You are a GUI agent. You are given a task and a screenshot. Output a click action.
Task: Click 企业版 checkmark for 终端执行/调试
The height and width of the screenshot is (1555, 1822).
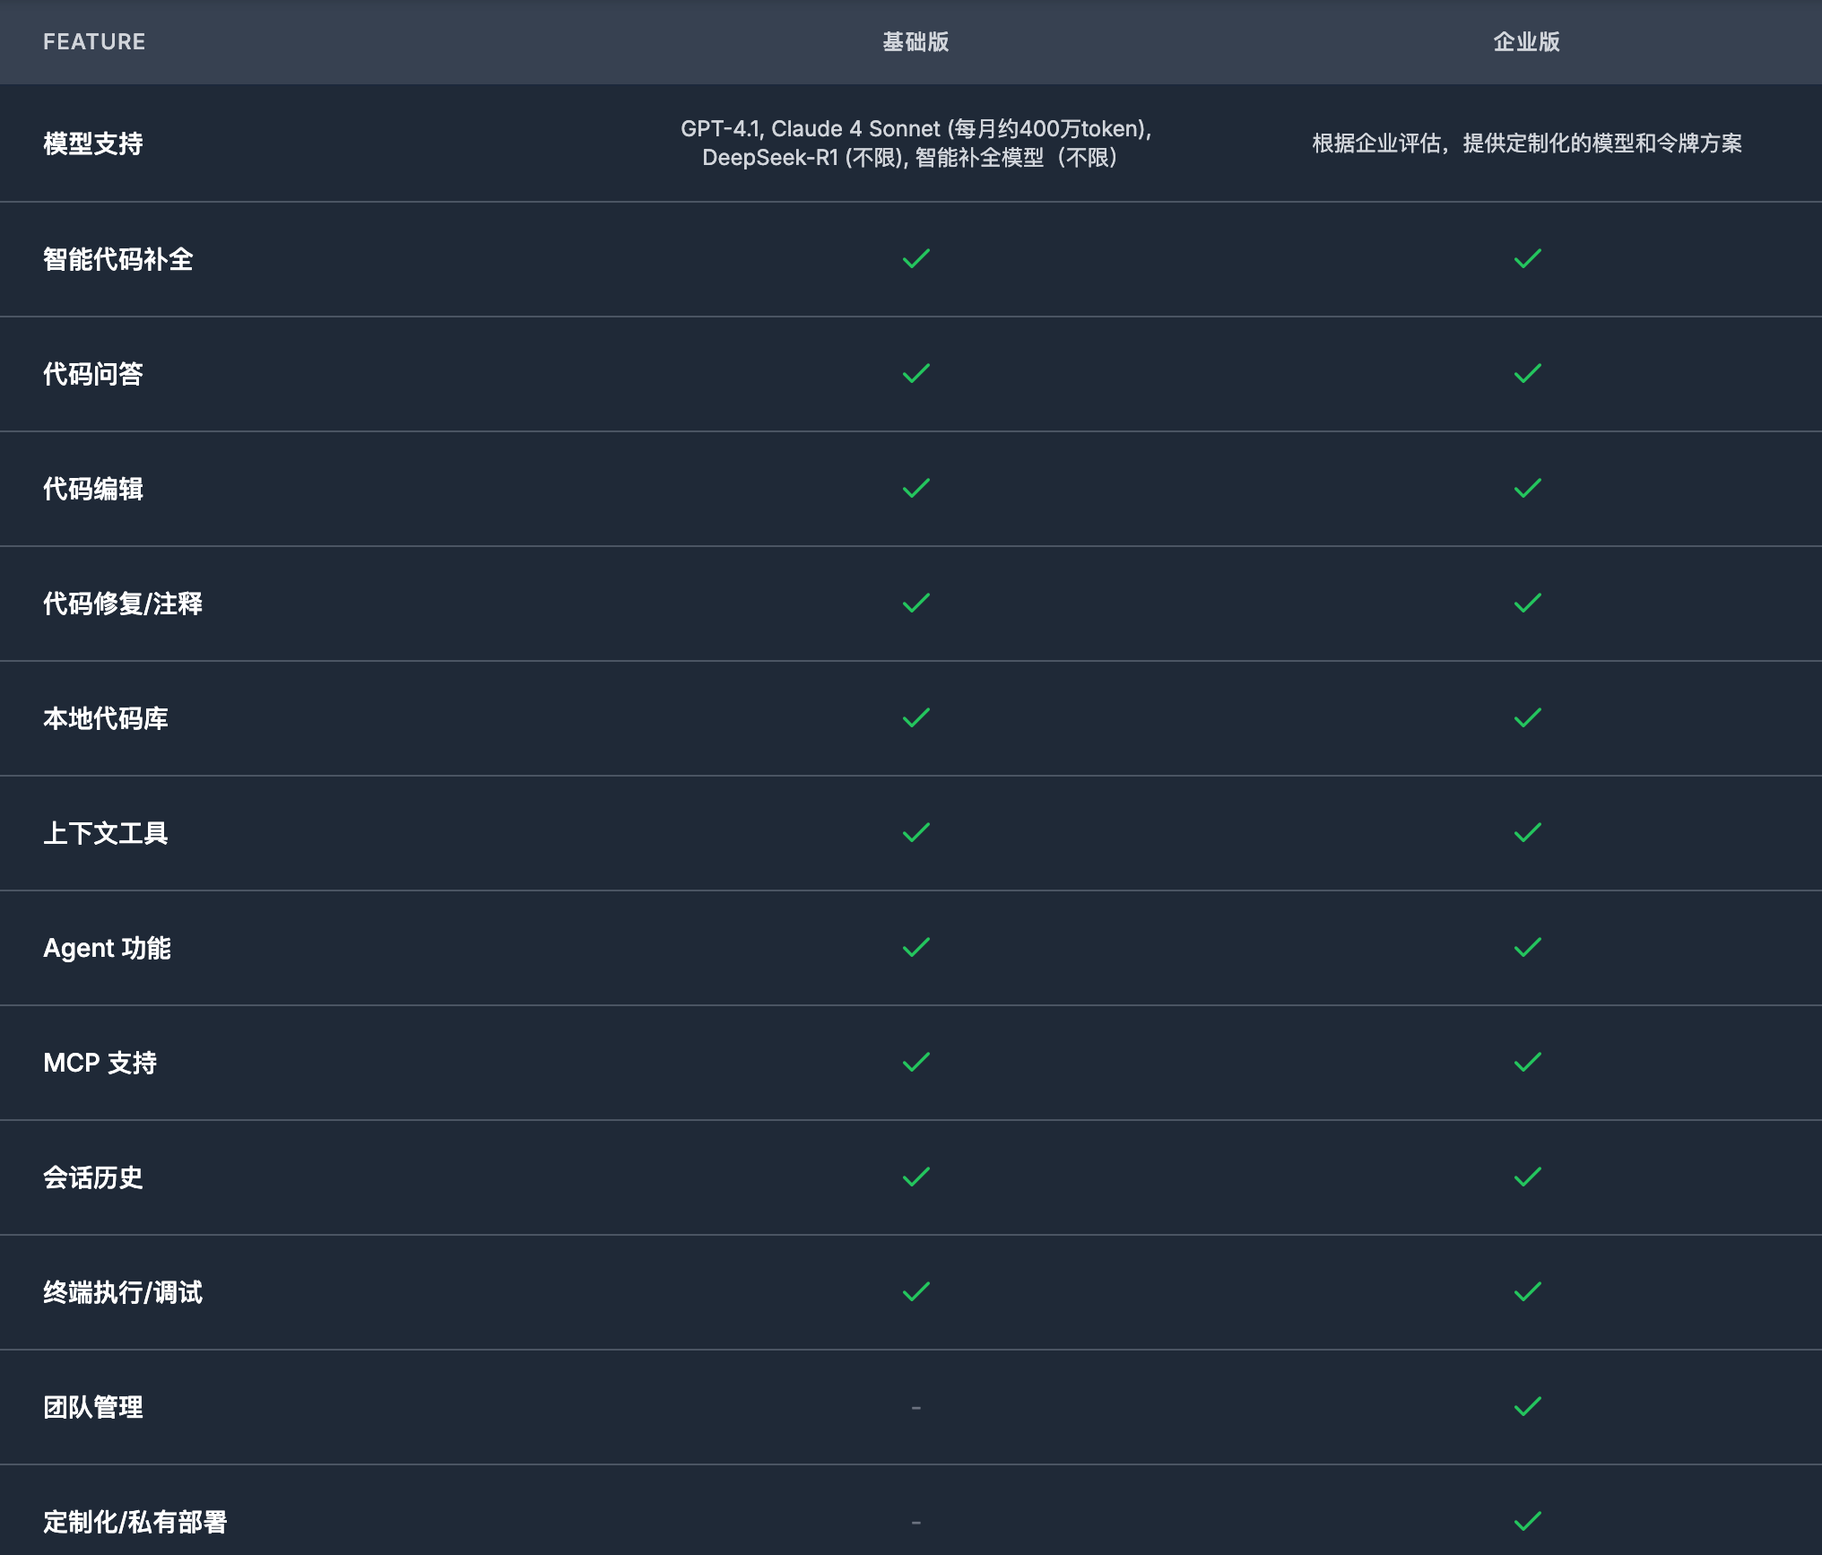[x=1527, y=1292]
